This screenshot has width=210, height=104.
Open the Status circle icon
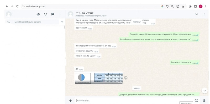click(x=45, y=14)
